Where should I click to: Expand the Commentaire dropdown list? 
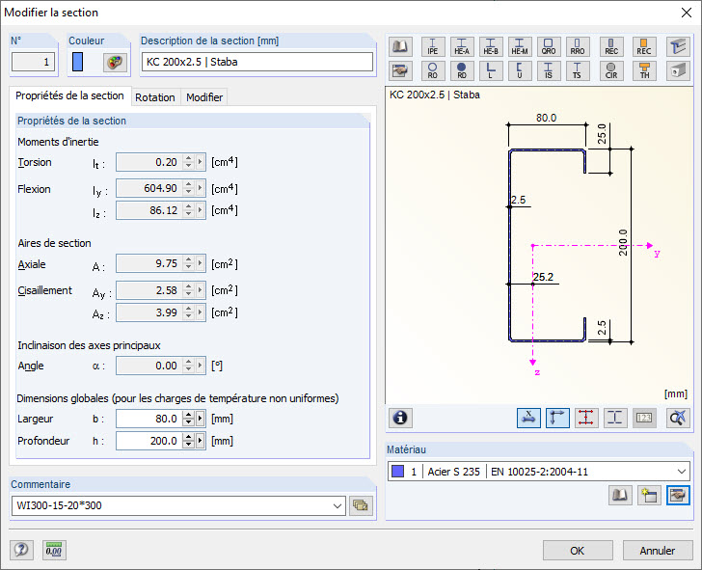point(337,506)
